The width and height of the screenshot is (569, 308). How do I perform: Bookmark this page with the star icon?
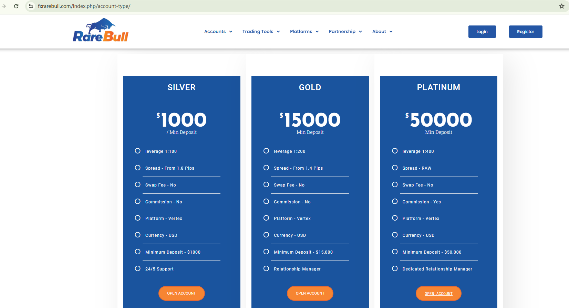coord(562,6)
